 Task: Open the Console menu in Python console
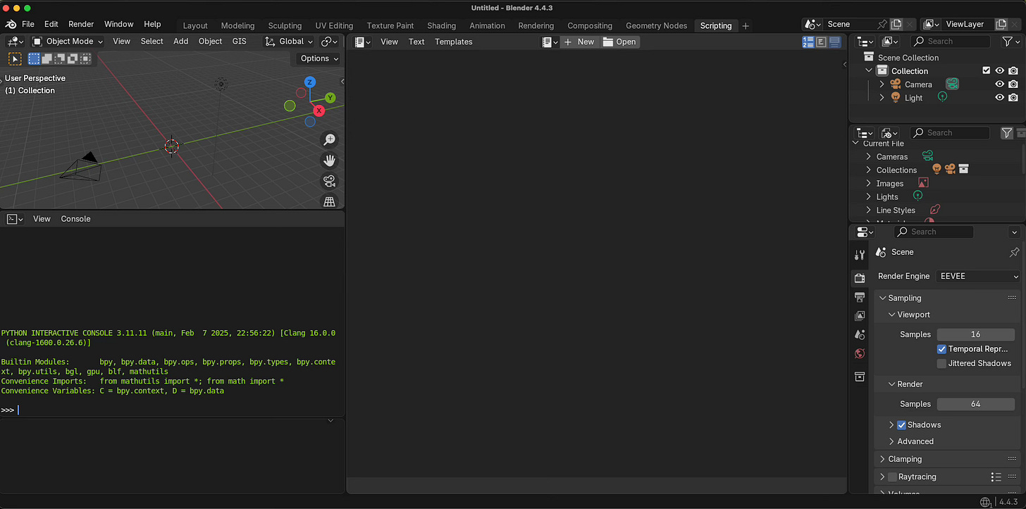(x=75, y=219)
